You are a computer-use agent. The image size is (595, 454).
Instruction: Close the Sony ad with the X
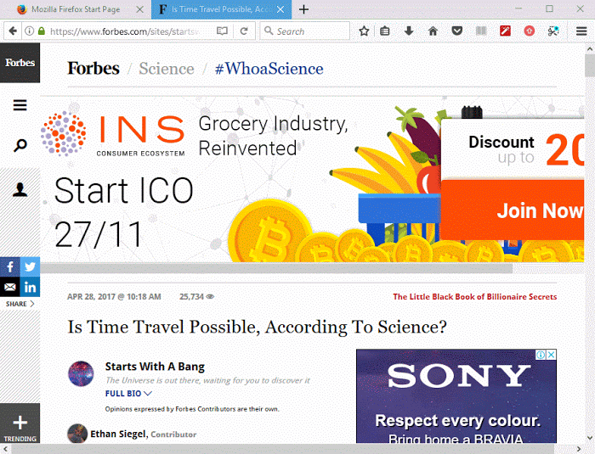pos(552,355)
